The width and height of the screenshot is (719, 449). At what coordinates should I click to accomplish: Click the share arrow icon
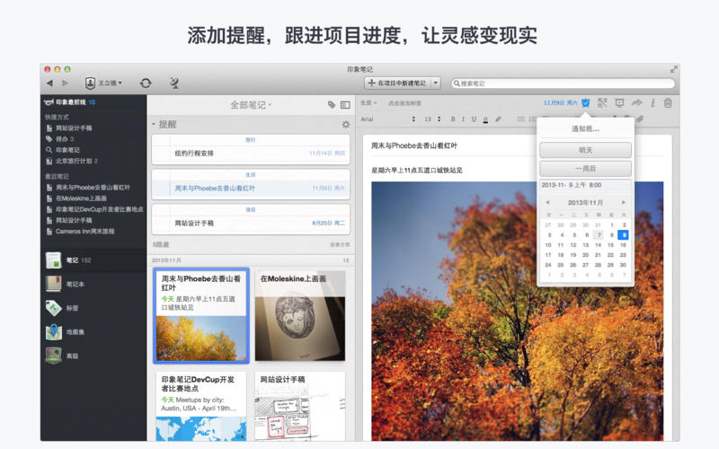point(635,102)
